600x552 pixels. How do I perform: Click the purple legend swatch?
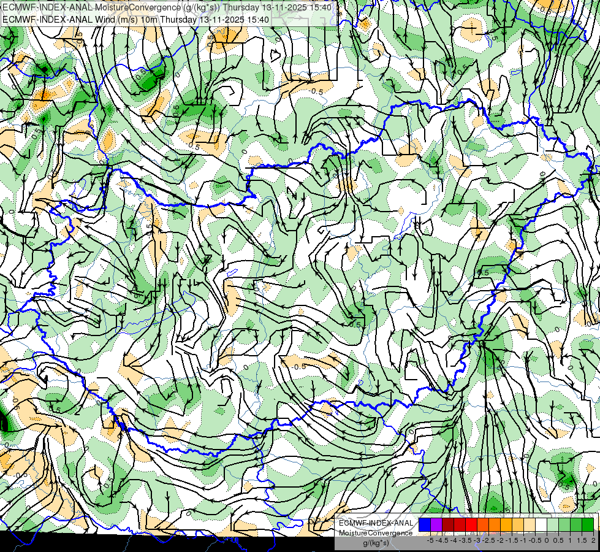436,524
